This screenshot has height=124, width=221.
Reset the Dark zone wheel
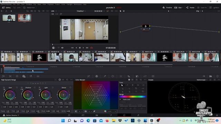[x=17, y=87]
